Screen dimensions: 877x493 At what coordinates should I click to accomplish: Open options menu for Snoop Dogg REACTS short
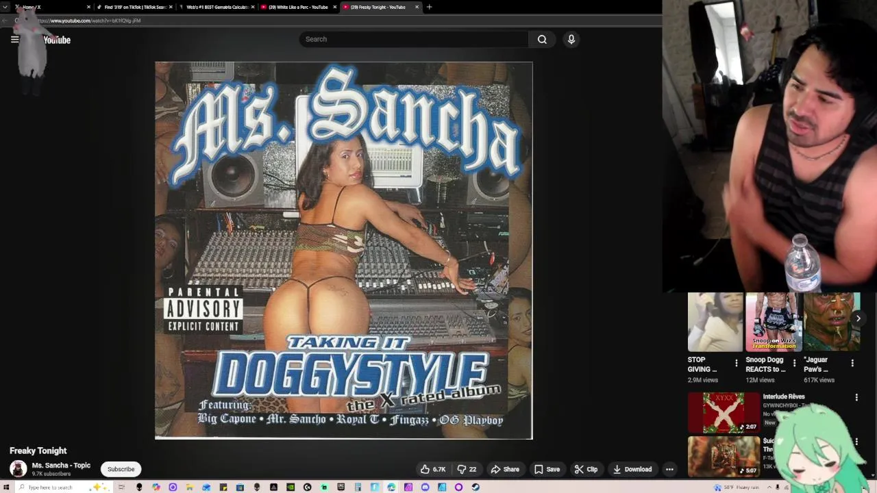point(794,363)
